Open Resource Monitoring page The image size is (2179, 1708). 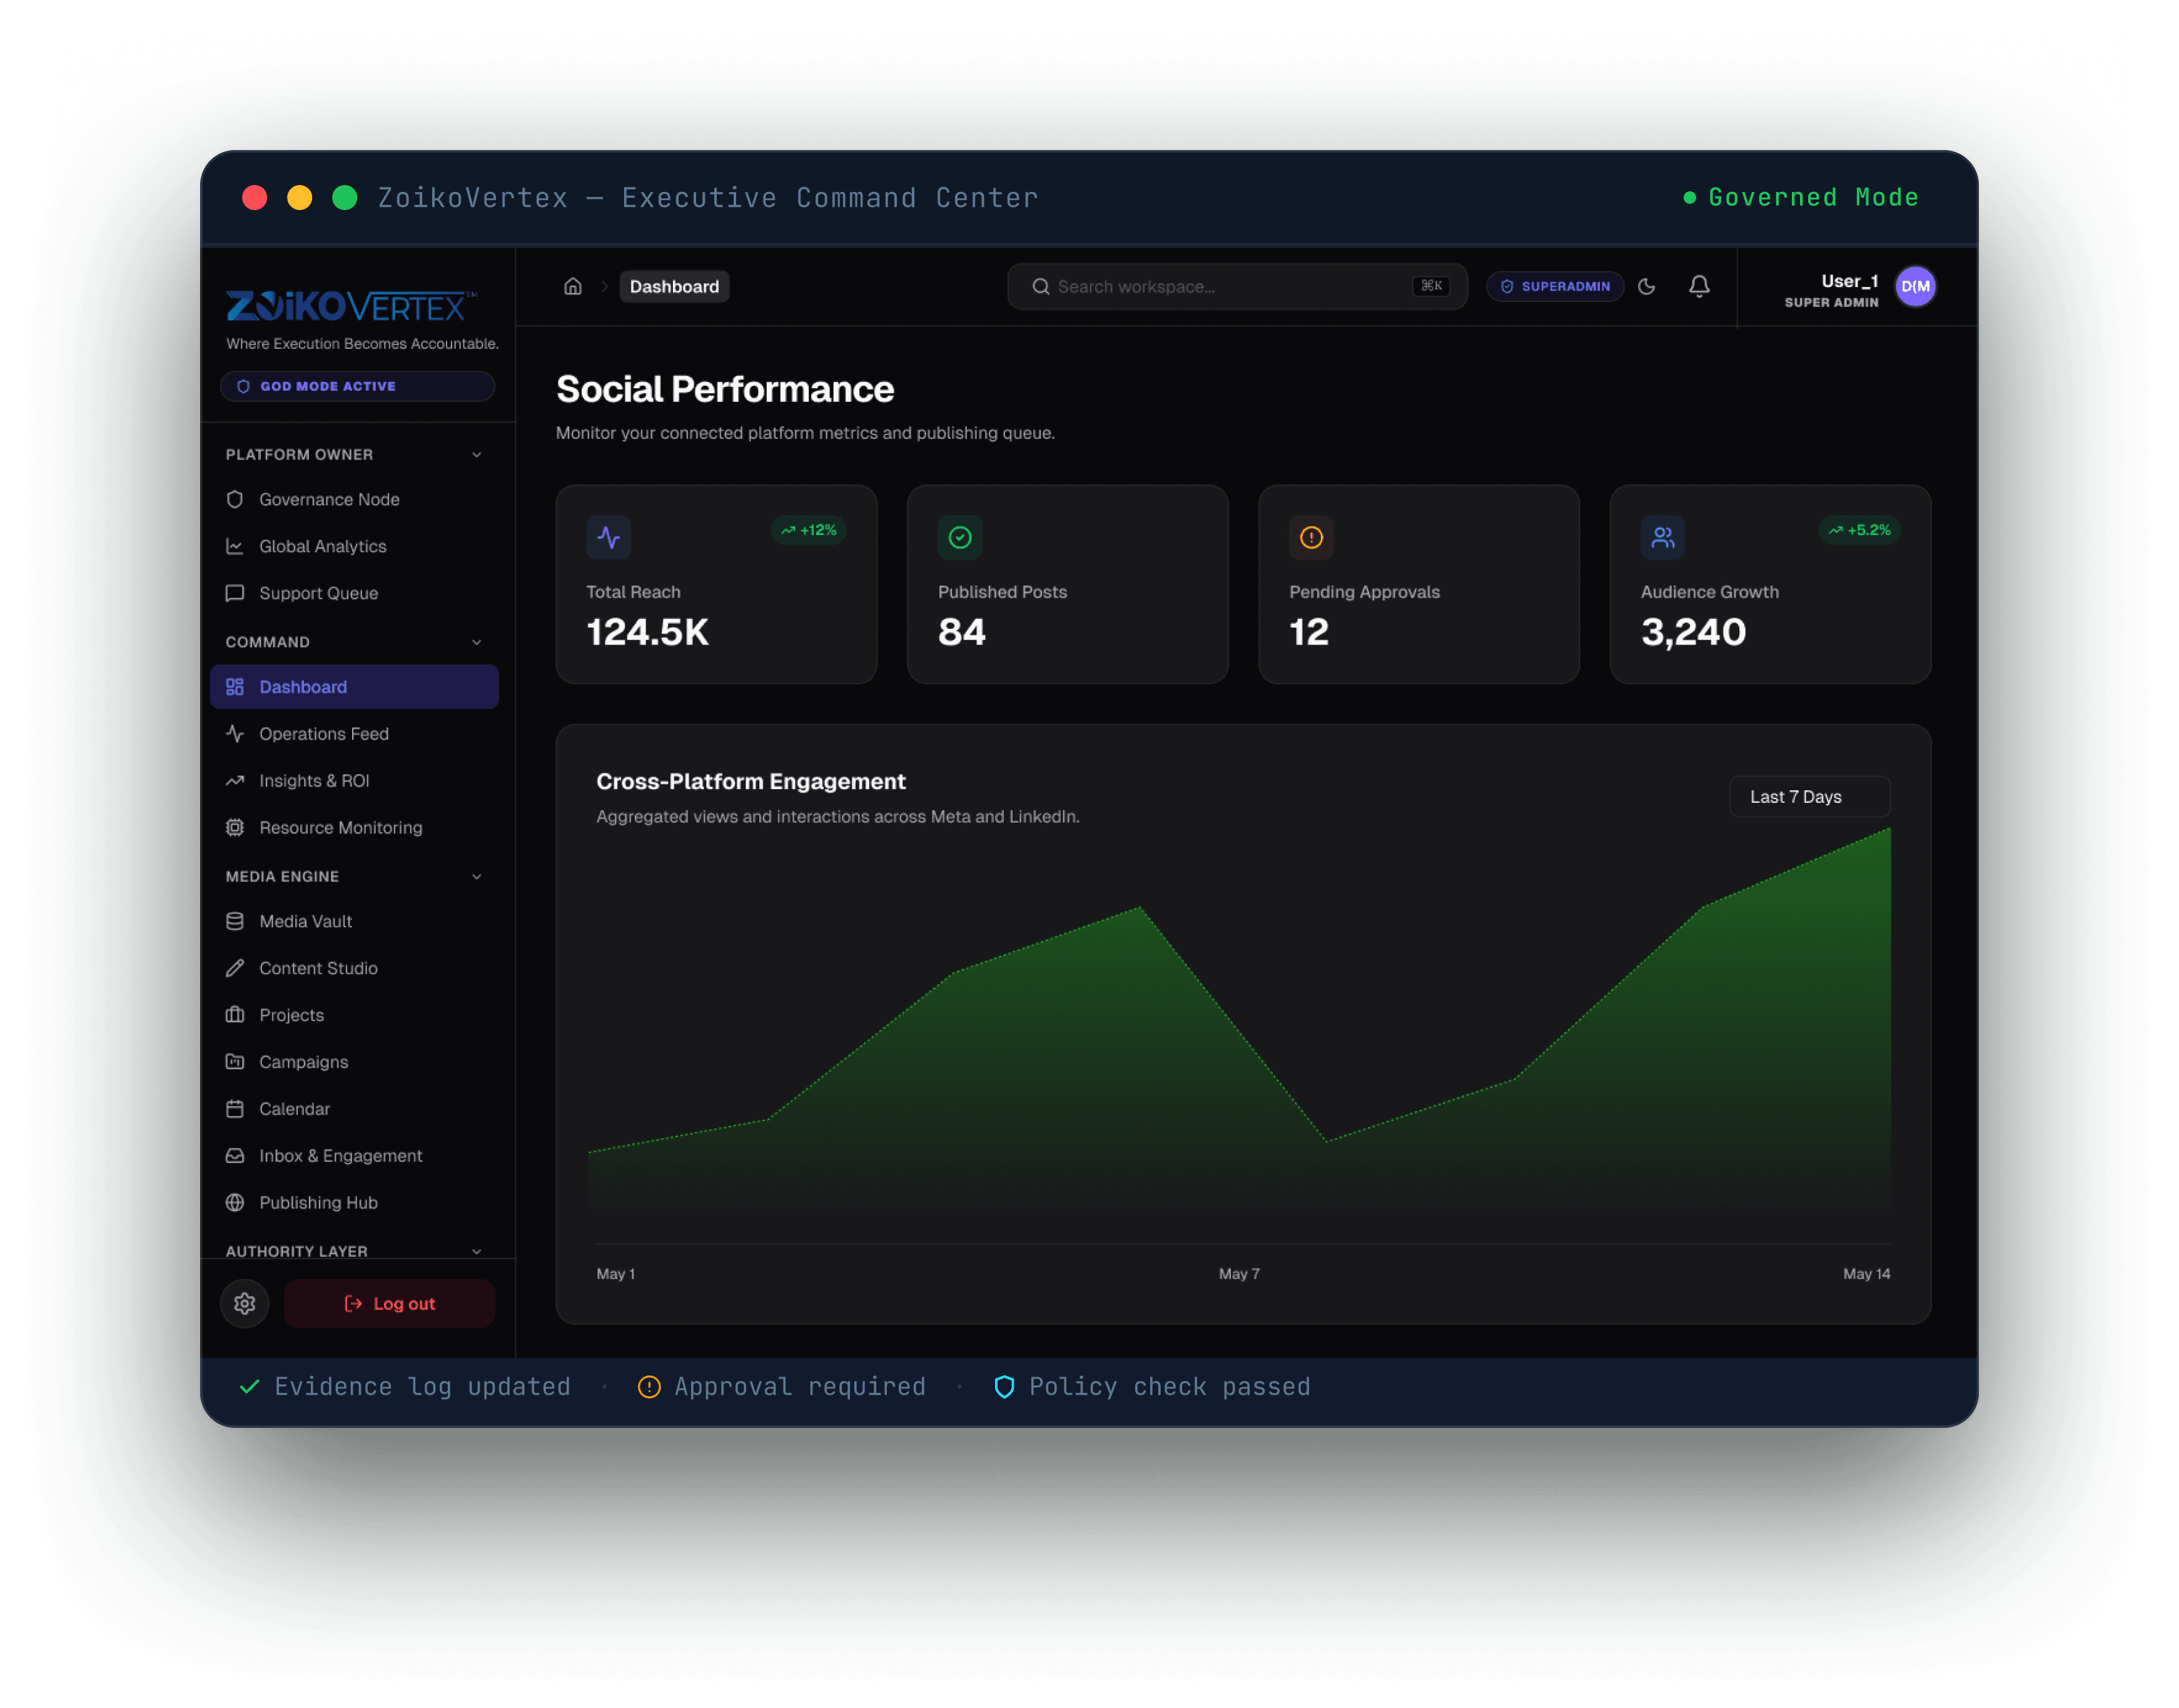354,827
